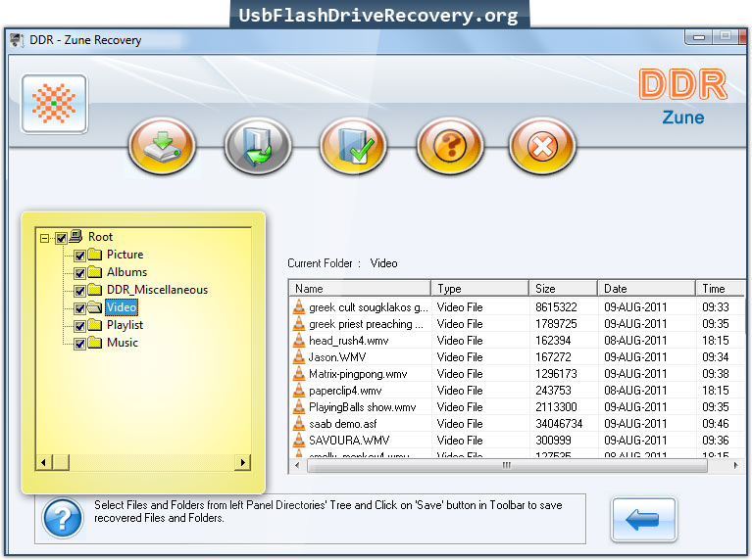
Task: Click the Music folder icon
Action: 94,343
